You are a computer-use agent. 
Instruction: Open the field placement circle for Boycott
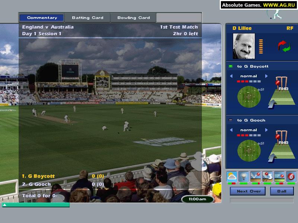point(249,97)
